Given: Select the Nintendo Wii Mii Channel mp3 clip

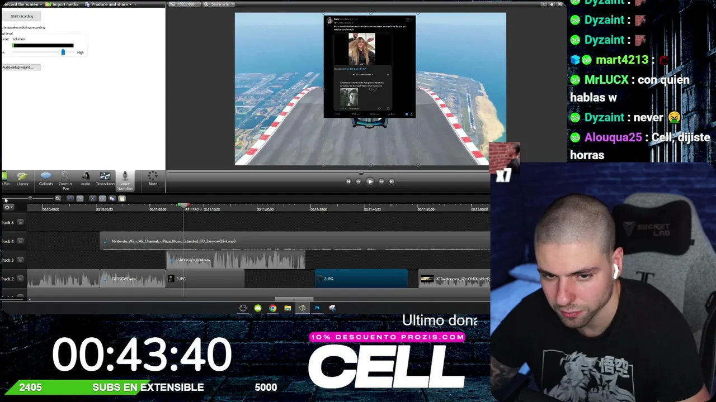Looking at the screenshot, I should (295, 241).
